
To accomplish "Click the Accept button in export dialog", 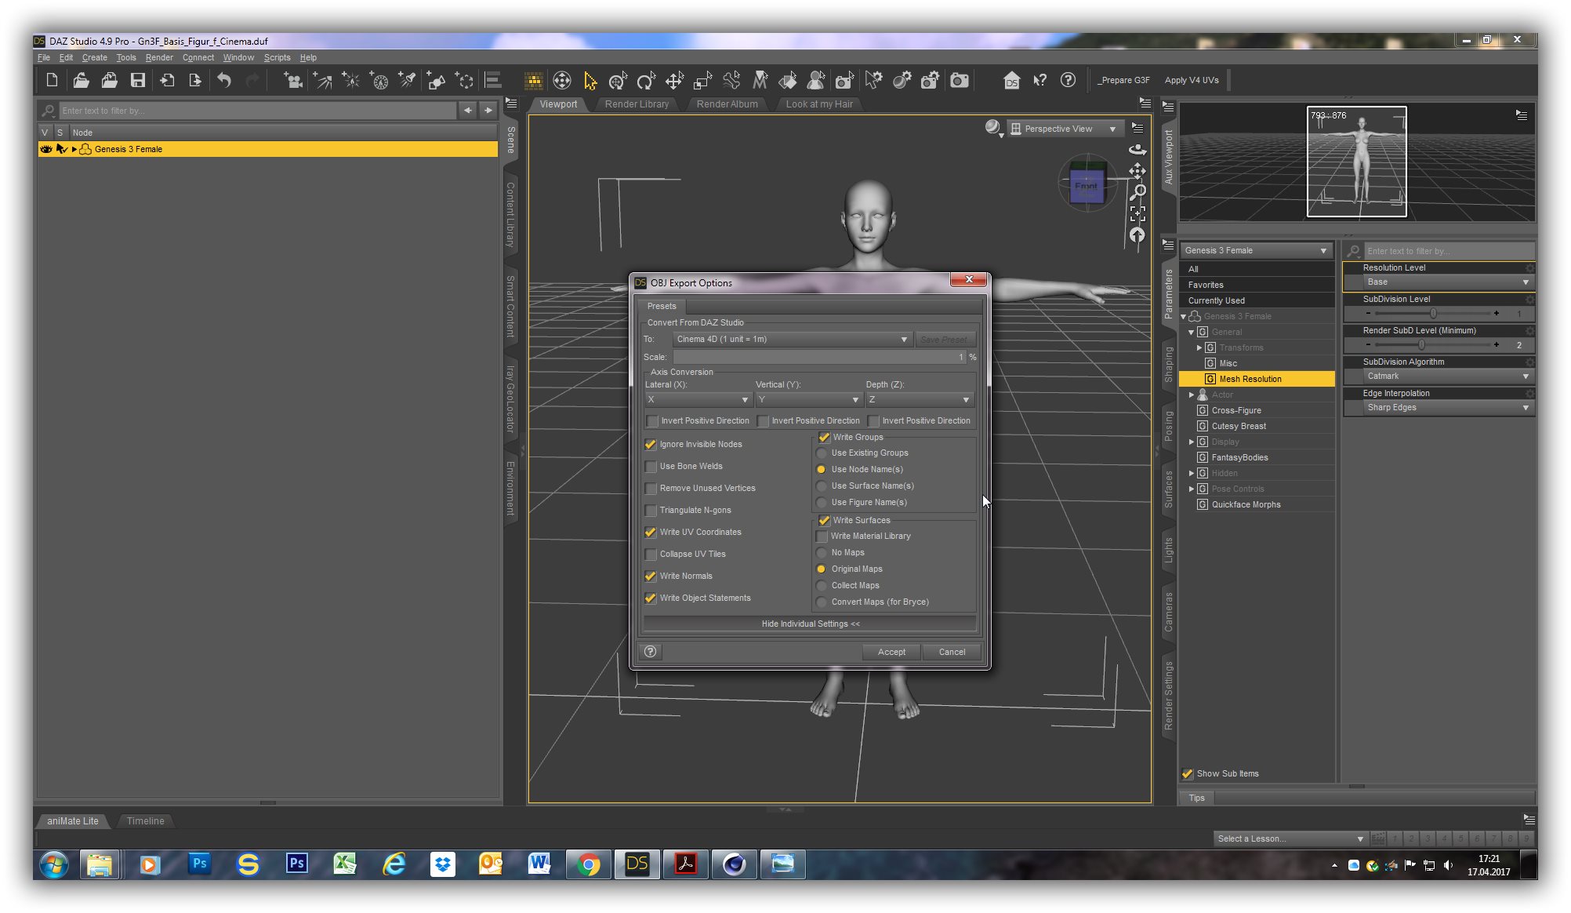I will (x=891, y=653).
